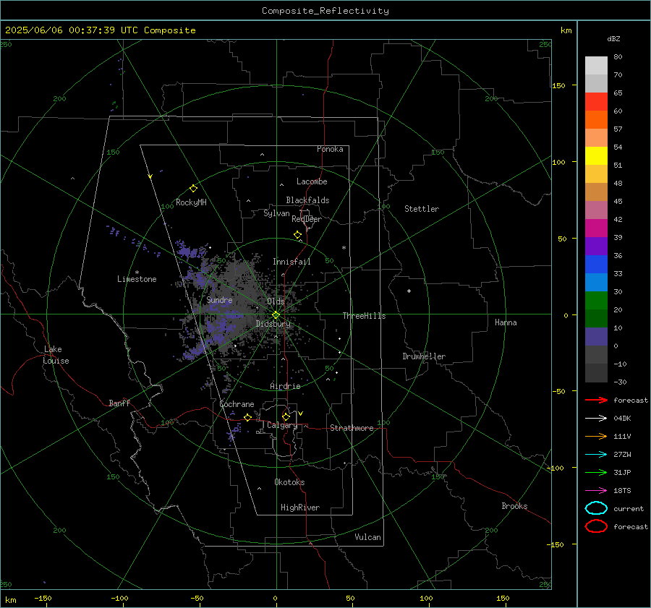
Task: Click the yellow diamond marker above Calgary
Action: coord(286,416)
